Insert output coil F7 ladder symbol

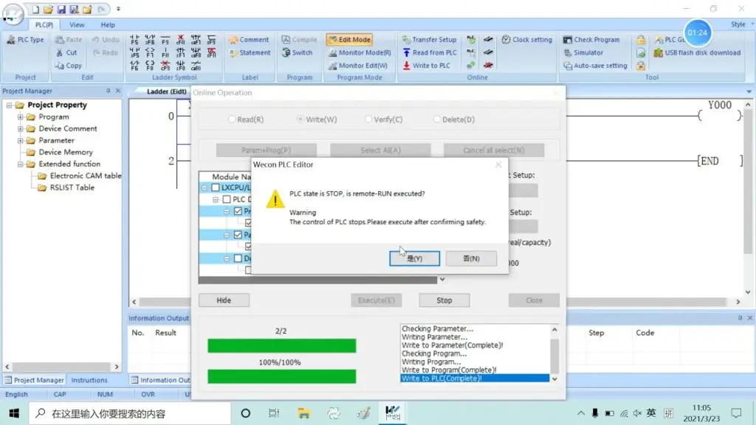point(150,52)
